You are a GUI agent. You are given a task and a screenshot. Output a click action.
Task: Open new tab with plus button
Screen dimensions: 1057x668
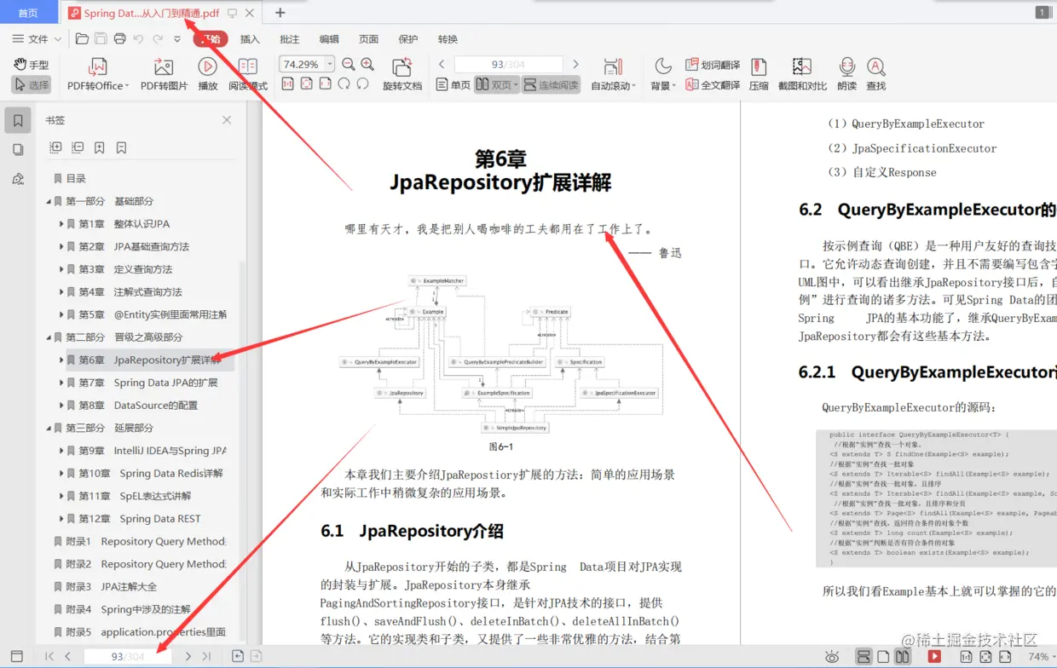pos(280,13)
